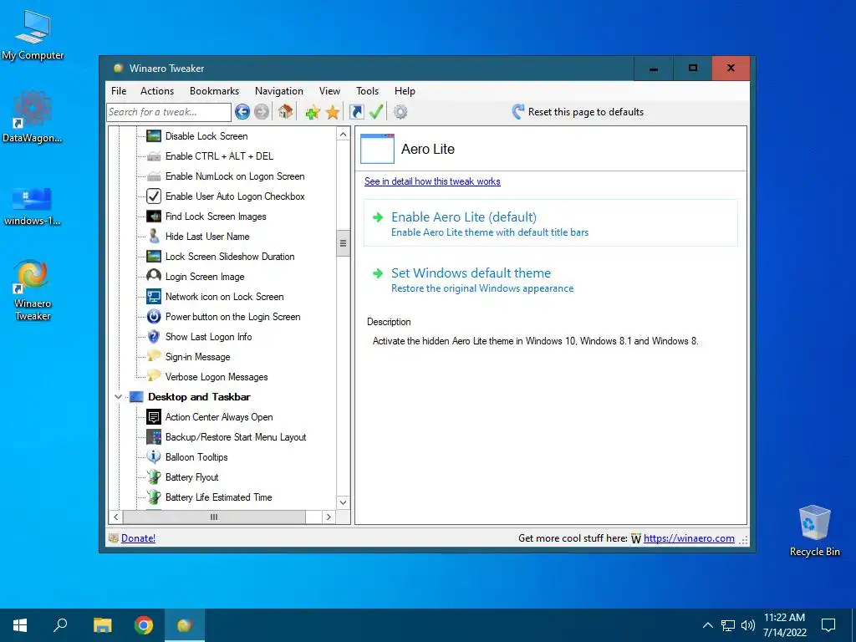Image resolution: width=856 pixels, height=642 pixels.
Task: Click the Reset page refresh icon
Action: pos(517,111)
